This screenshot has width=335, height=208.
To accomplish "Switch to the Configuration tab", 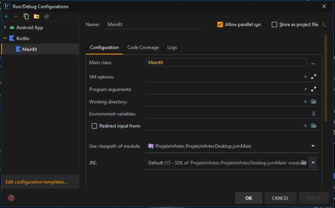I will tap(104, 47).
